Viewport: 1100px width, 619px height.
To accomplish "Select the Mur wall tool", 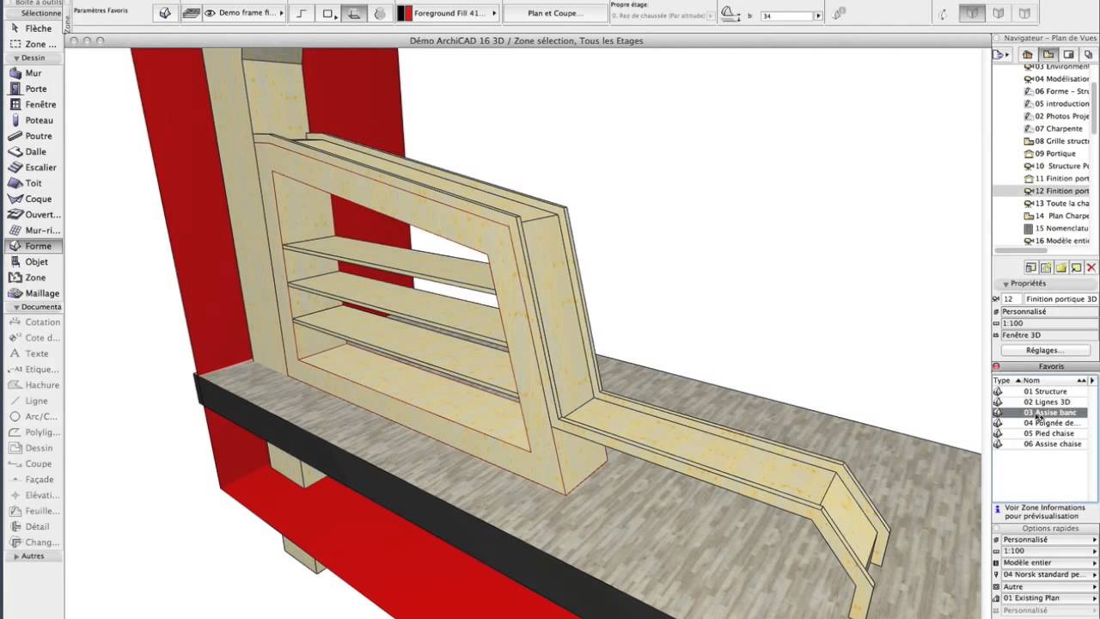I will tap(33, 73).
